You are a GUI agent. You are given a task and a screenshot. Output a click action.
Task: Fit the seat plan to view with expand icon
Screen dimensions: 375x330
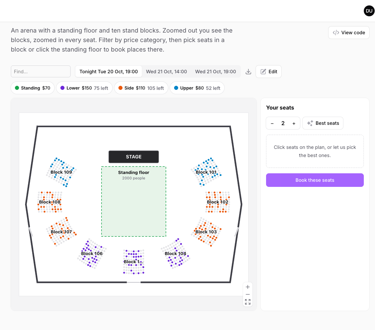point(248,302)
